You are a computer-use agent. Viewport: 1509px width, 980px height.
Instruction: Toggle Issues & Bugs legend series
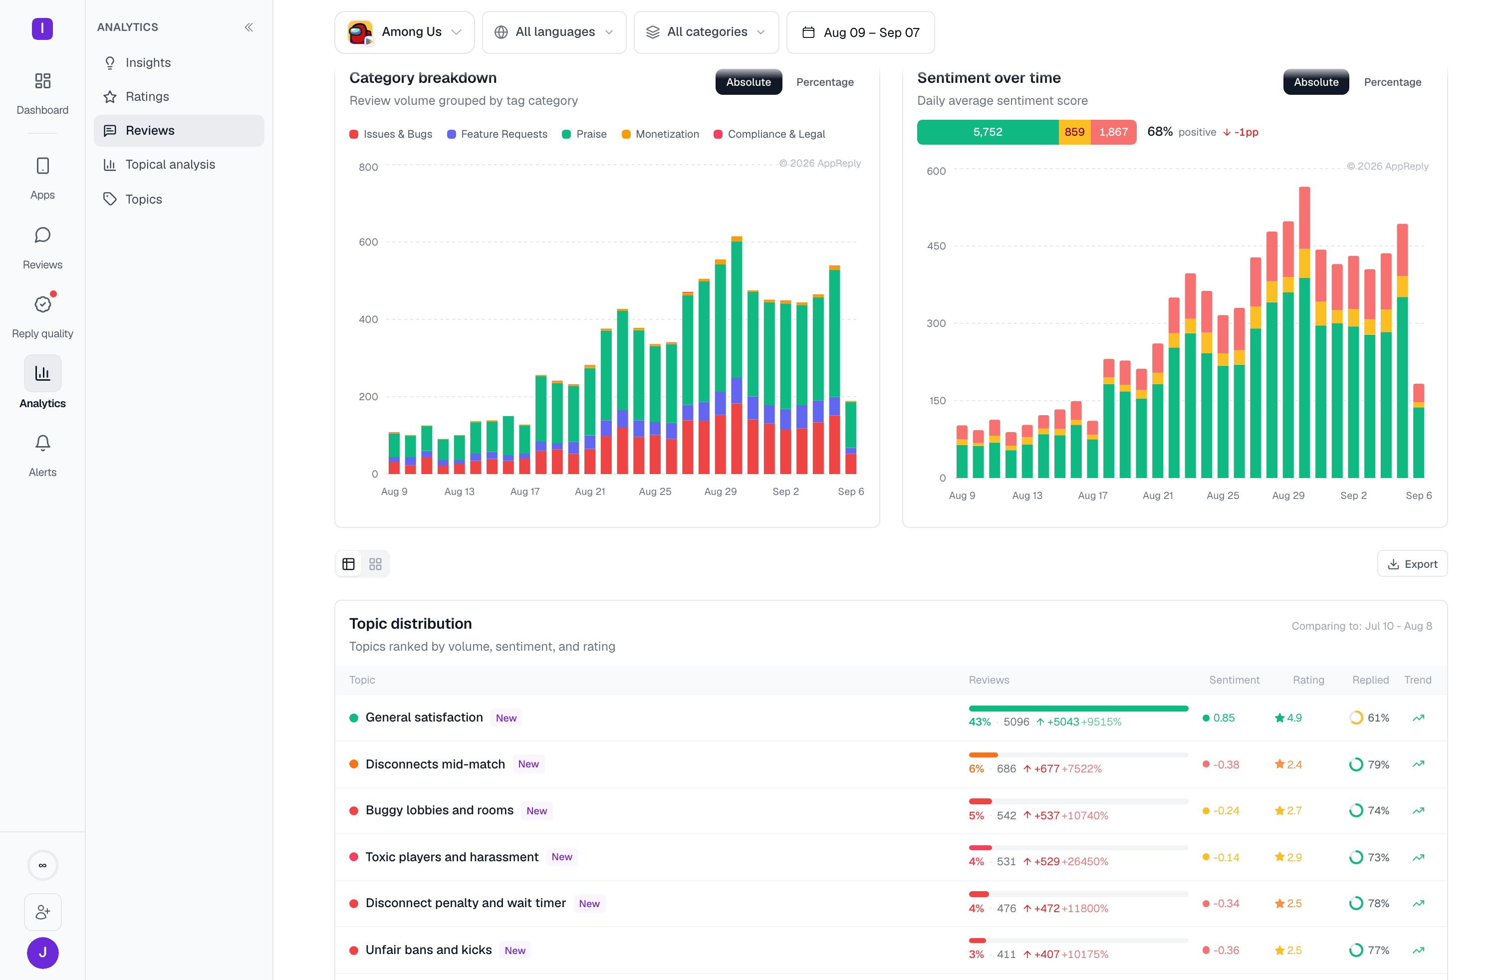(x=391, y=134)
